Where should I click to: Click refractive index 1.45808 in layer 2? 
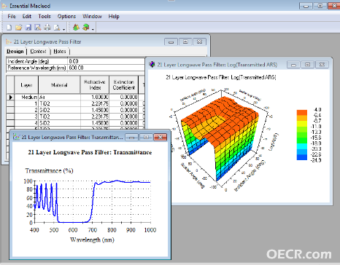click(x=95, y=110)
